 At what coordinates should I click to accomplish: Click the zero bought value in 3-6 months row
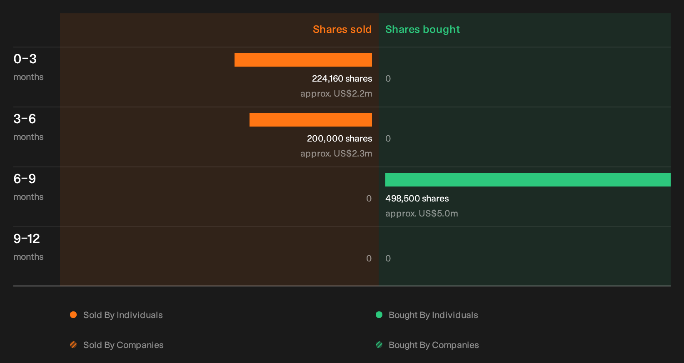coord(388,139)
